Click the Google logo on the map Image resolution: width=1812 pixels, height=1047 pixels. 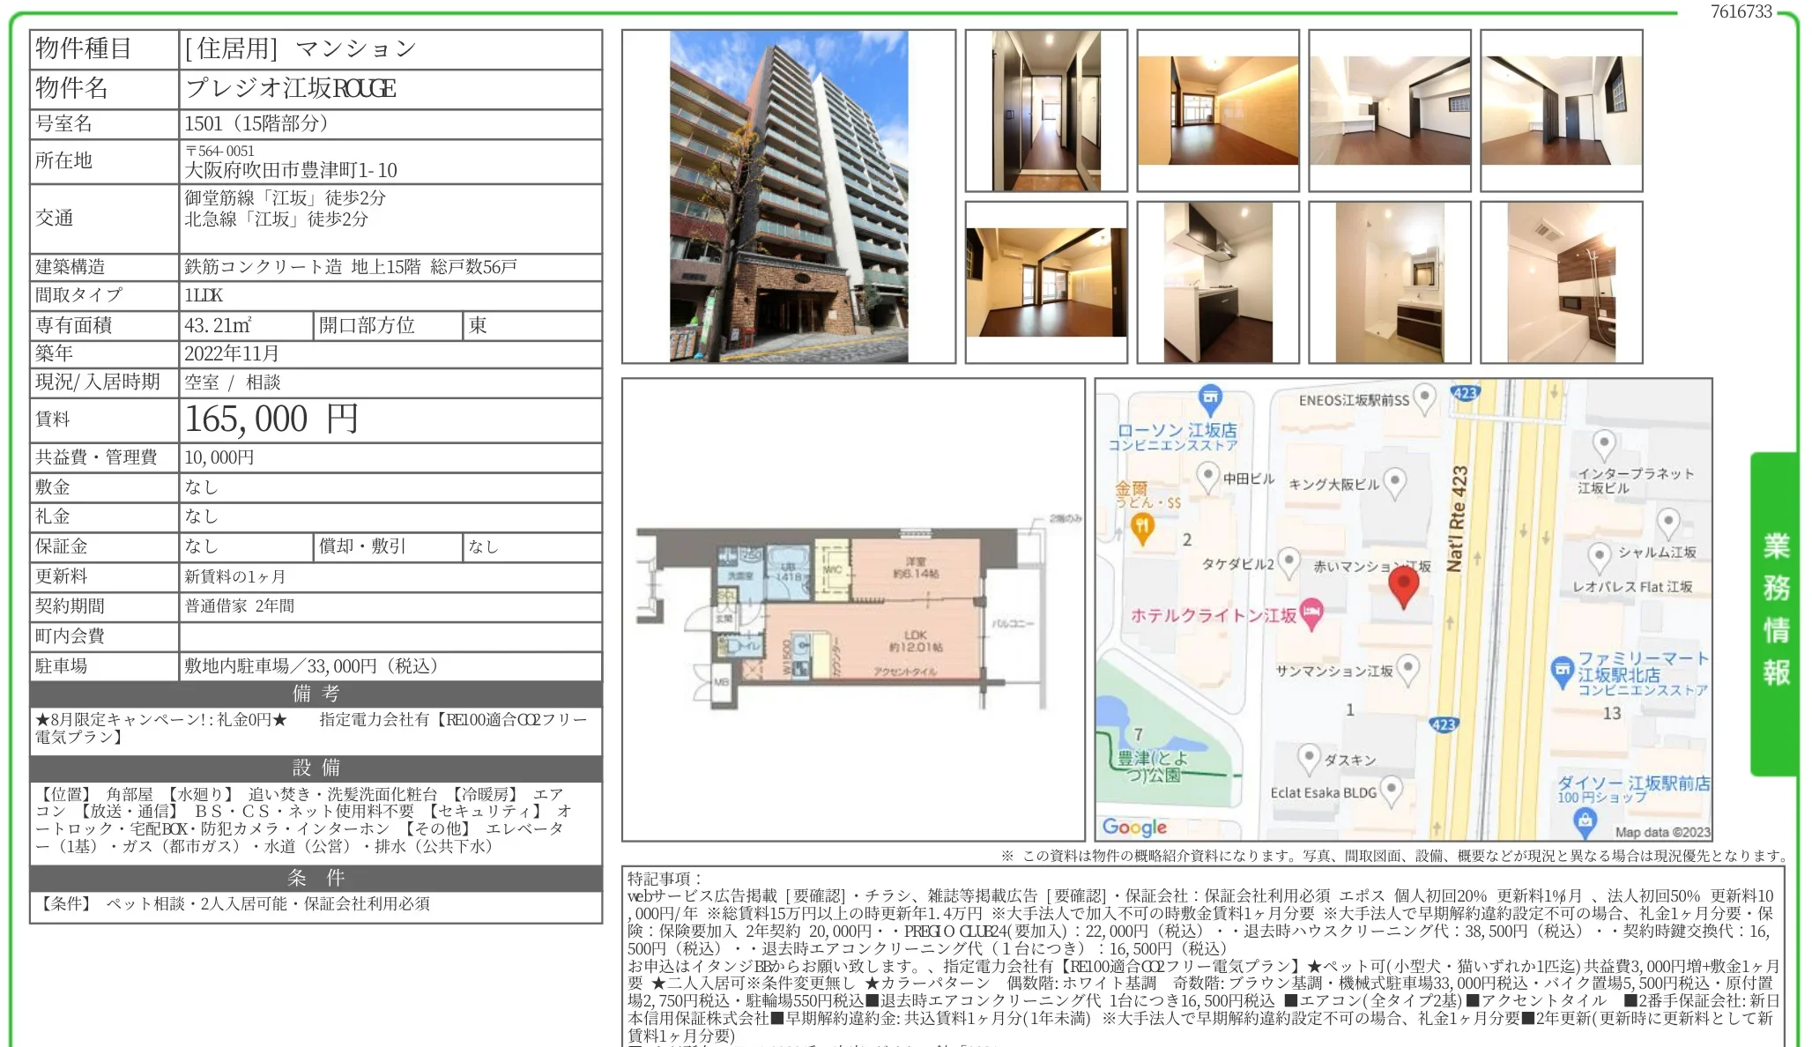(1134, 827)
